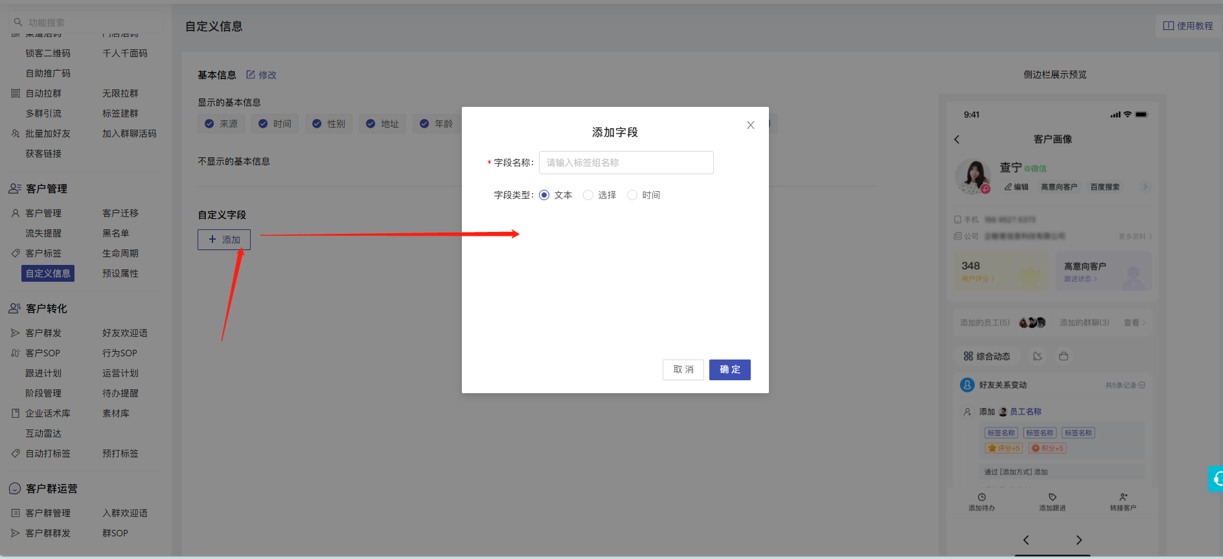The height and width of the screenshot is (559, 1223).
Task: Click the 确定 button in dialog
Action: click(729, 370)
